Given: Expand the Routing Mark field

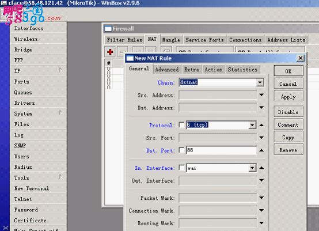Looking at the screenshot, I should coord(261,223).
